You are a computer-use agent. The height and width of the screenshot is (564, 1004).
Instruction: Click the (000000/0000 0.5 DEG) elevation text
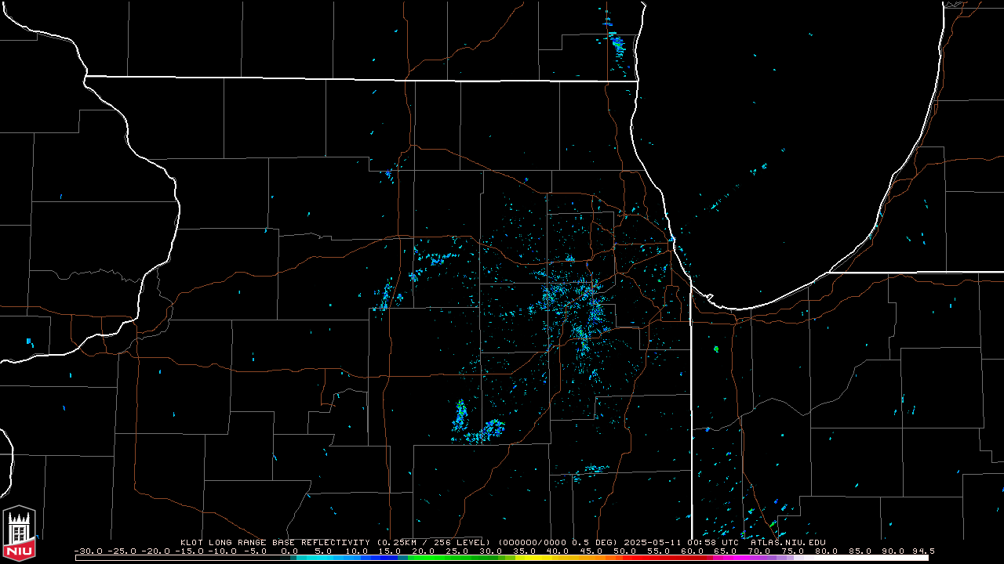[x=559, y=542]
